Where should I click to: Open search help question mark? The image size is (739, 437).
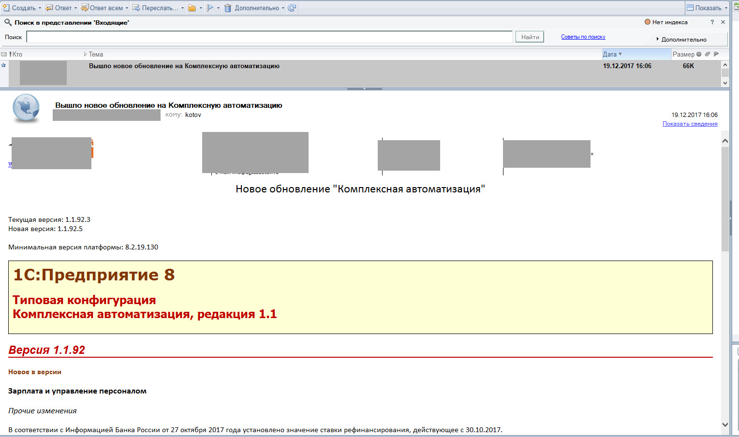pyautogui.click(x=712, y=22)
